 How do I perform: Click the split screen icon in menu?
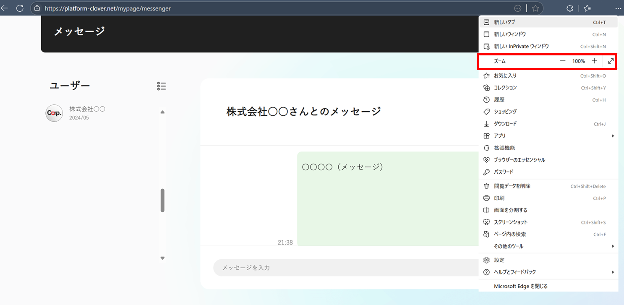point(487,210)
